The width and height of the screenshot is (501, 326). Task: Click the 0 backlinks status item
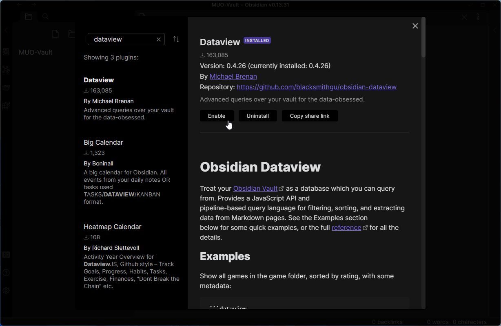pos(387,322)
